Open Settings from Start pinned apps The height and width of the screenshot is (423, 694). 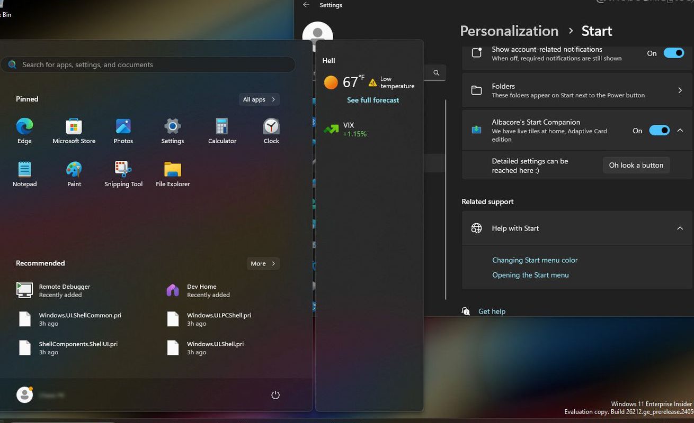[173, 131]
